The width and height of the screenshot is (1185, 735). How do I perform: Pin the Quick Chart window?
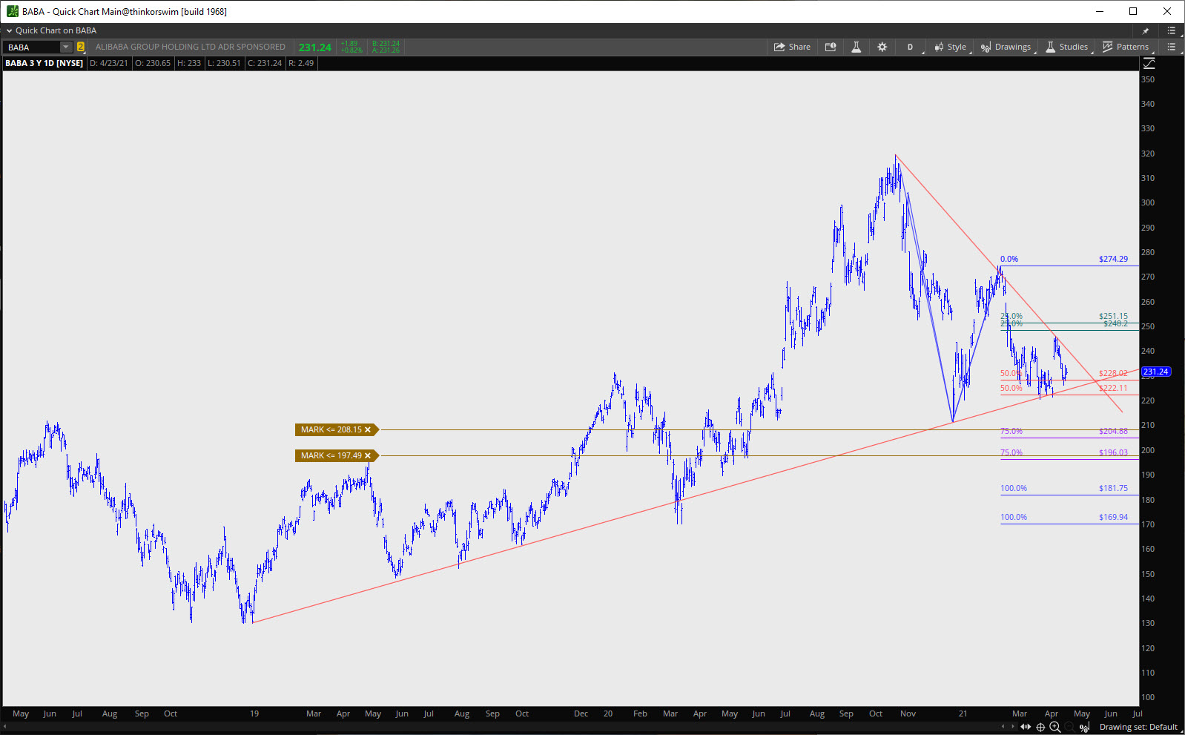1146,30
